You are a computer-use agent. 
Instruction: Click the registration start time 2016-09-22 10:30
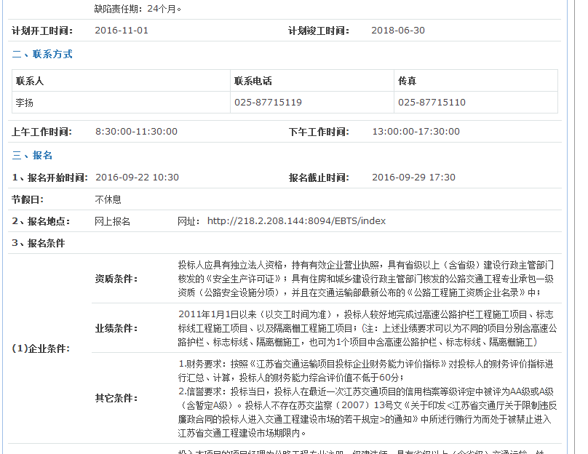pos(137,178)
